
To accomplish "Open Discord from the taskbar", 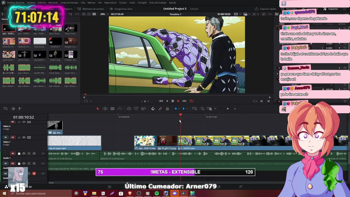I will coord(174,193).
